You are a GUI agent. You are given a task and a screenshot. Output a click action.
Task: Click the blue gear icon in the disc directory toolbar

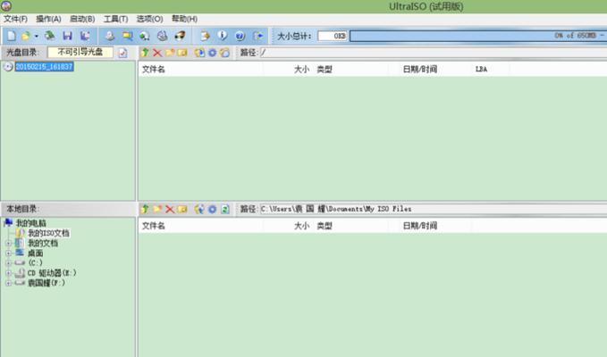click(212, 53)
